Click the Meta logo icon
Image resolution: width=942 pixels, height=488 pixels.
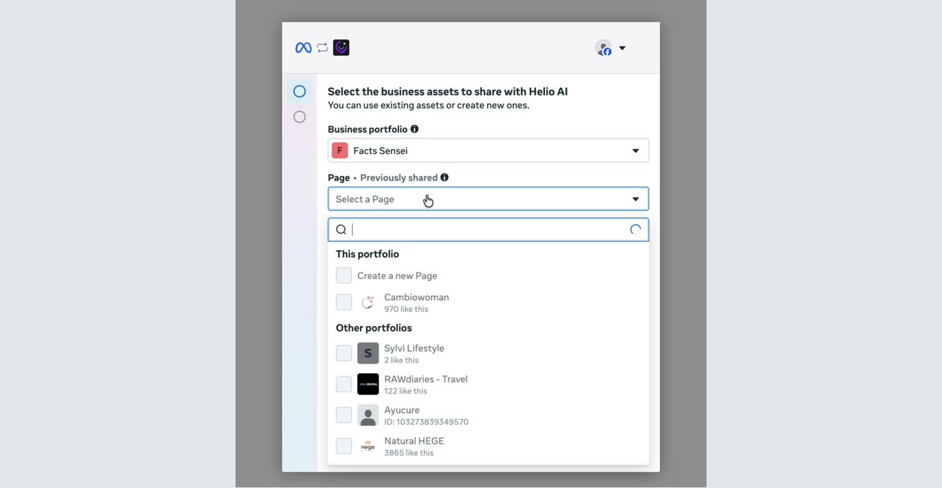(x=303, y=48)
